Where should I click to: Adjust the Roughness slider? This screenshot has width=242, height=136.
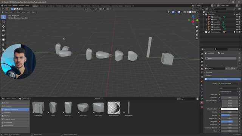pos(230,122)
